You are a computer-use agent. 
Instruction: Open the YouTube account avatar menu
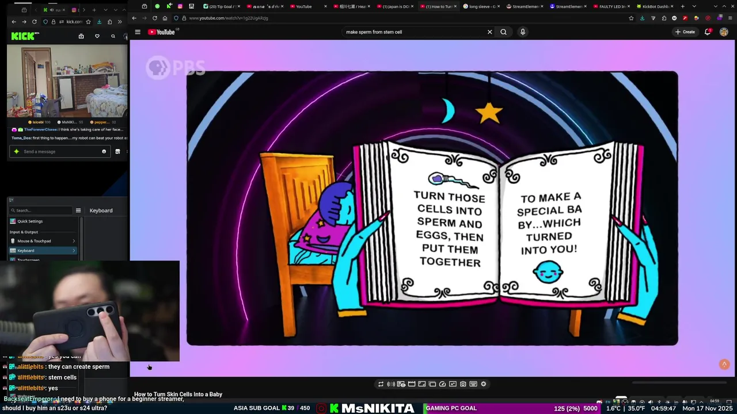coord(724,32)
